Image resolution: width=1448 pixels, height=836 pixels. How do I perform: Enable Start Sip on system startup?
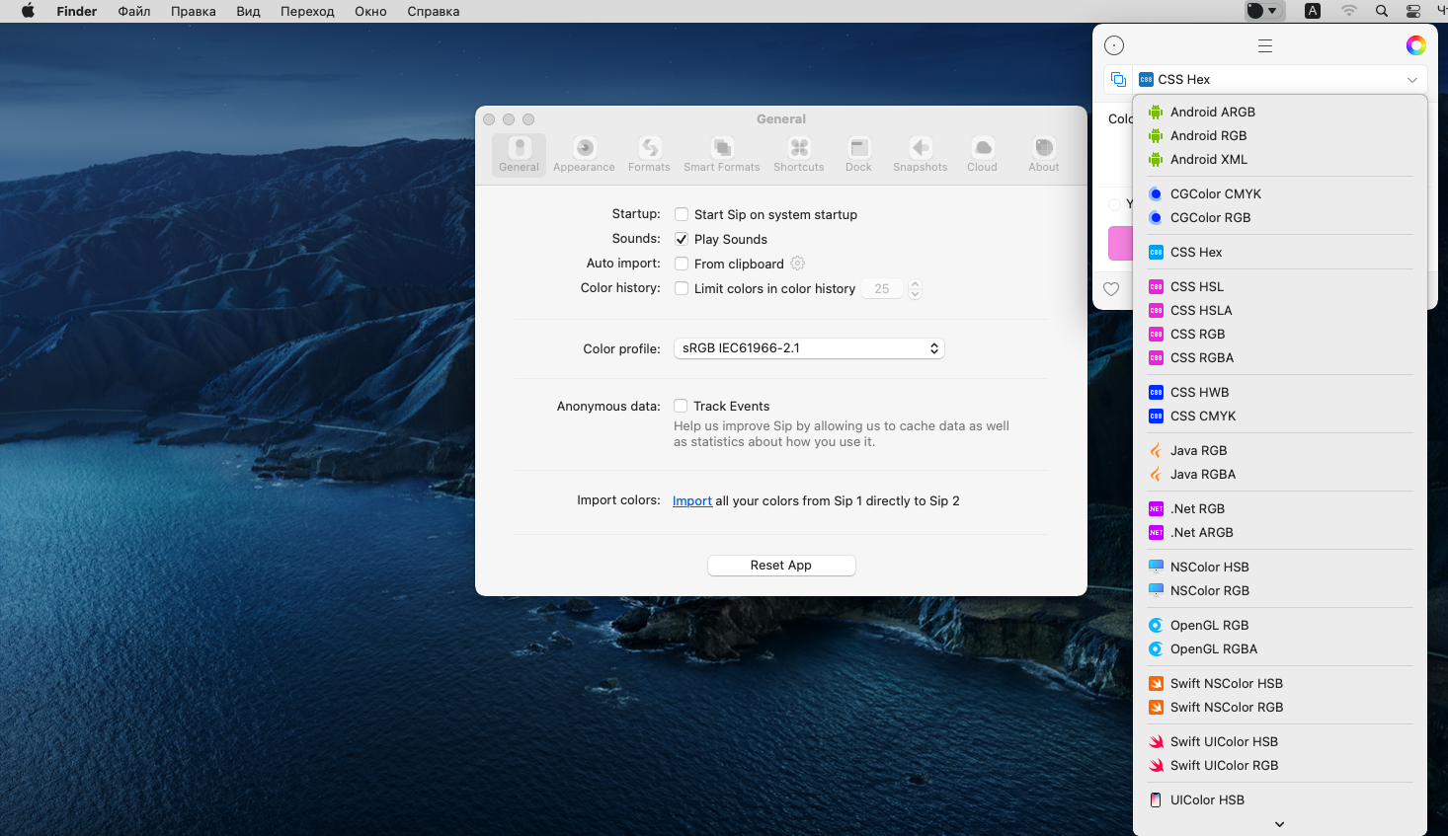682,214
